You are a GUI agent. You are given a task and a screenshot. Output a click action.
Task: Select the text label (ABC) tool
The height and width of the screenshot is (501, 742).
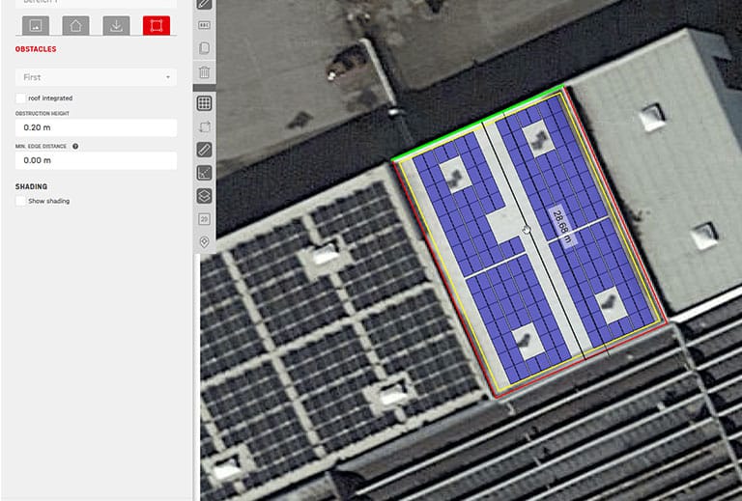(204, 26)
